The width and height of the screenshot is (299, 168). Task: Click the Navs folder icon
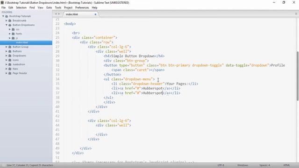coord(10,69)
